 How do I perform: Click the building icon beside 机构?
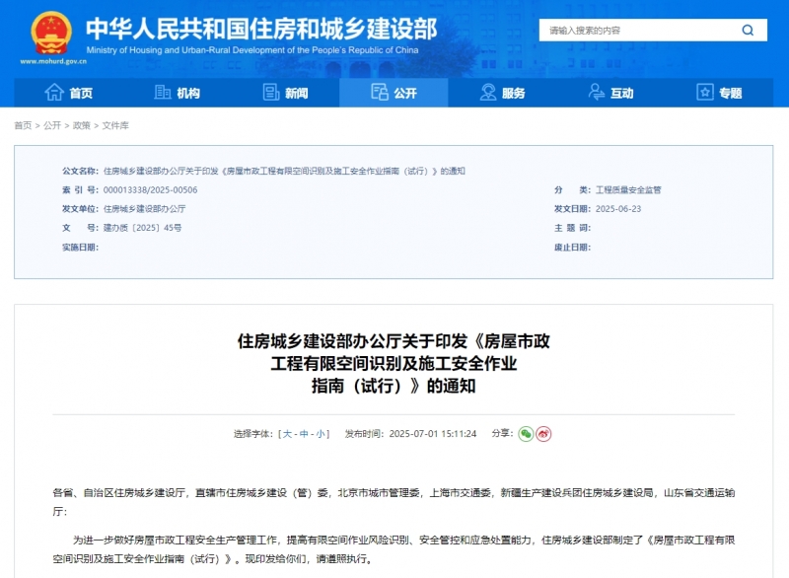[163, 92]
